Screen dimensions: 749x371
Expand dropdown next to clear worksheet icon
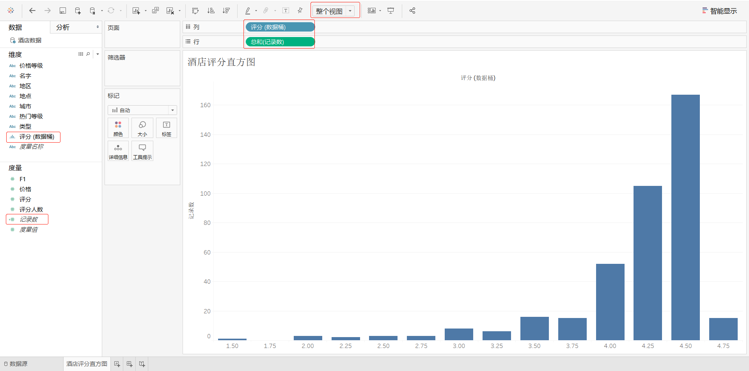pyautogui.click(x=179, y=11)
